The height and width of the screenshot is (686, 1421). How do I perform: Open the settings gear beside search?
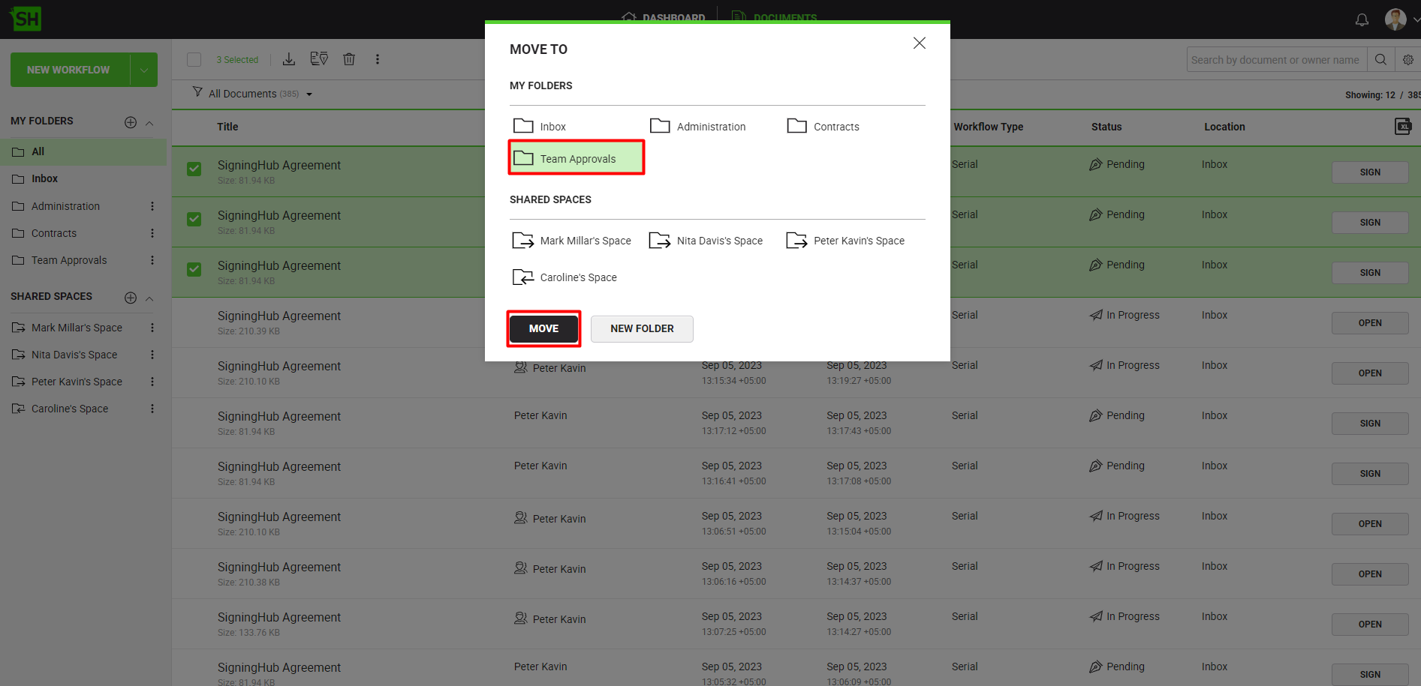coord(1407,60)
